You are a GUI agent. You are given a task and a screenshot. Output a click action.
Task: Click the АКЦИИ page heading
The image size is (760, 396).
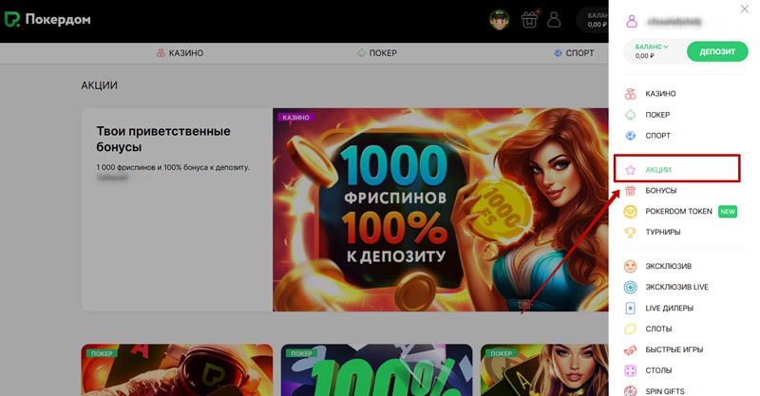[100, 85]
